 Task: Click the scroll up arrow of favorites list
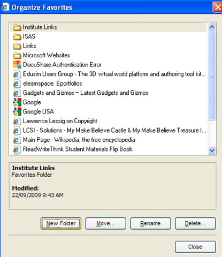click(212, 27)
